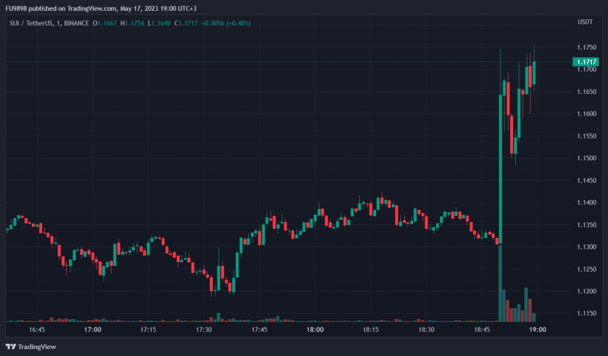Click the 18:00 label on time axis

click(315, 330)
